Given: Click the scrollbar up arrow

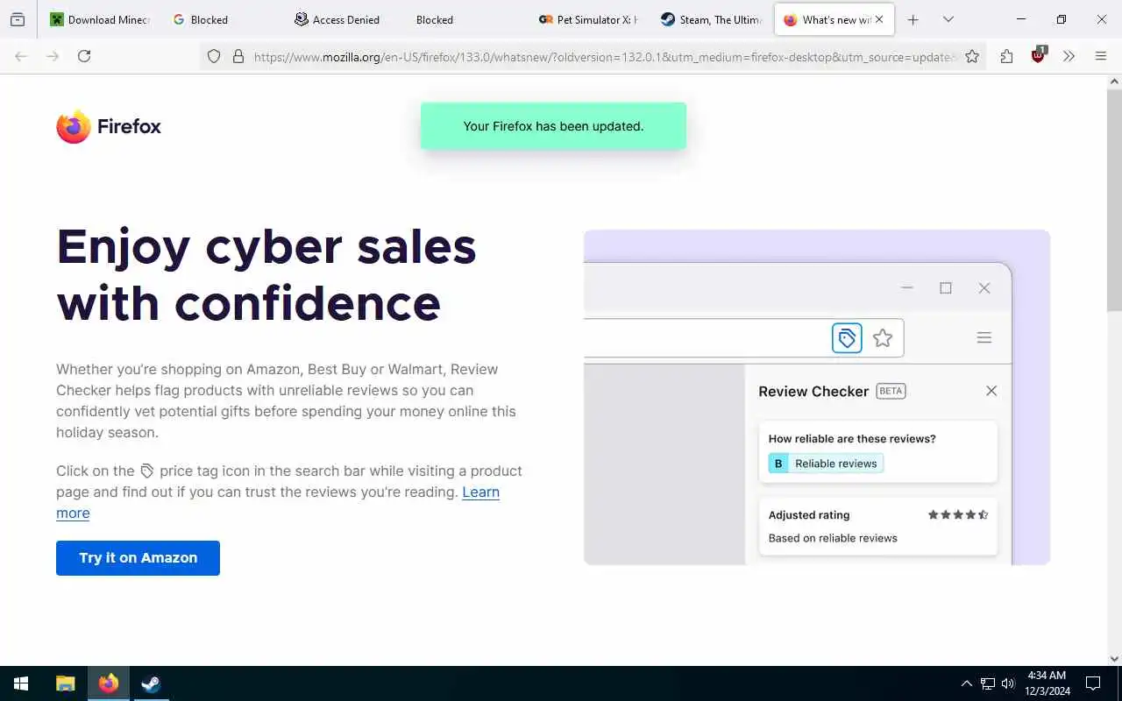Looking at the screenshot, I should pos(1114,81).
